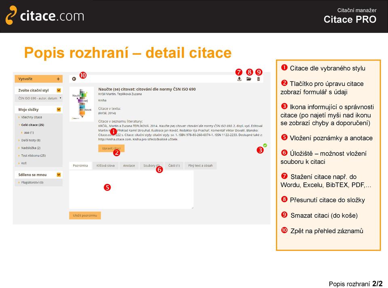Click the Upravit citaci button
The image size is (388, 288).
112,148
